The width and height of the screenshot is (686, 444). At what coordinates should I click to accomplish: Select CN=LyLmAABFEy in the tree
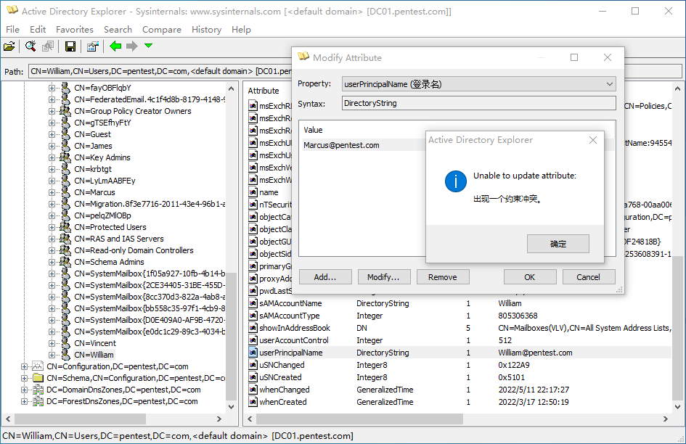[105, 181]
